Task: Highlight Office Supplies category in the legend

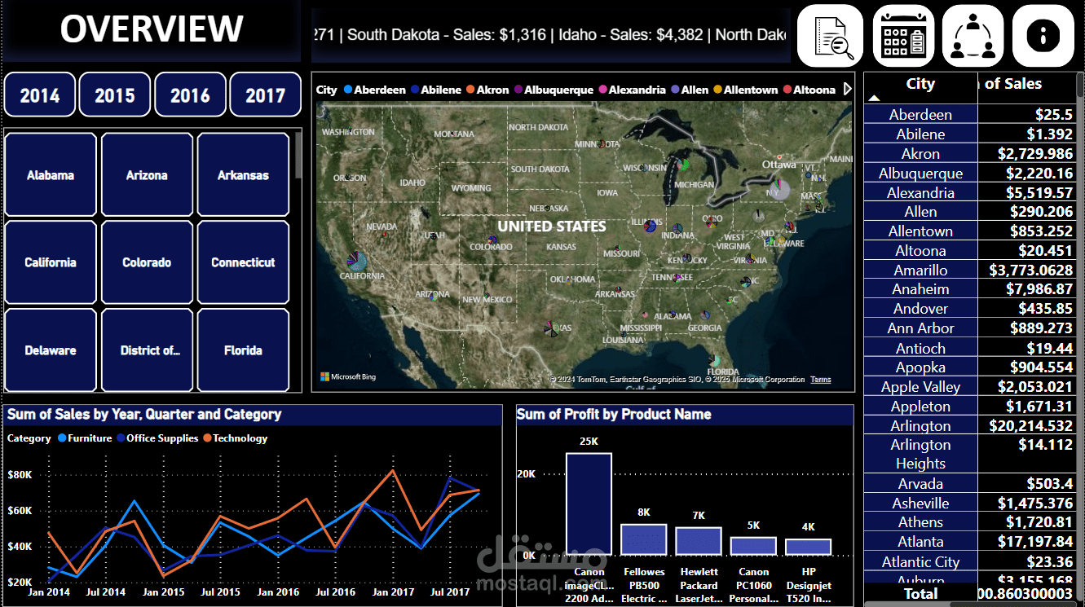Action: [157, 438]
